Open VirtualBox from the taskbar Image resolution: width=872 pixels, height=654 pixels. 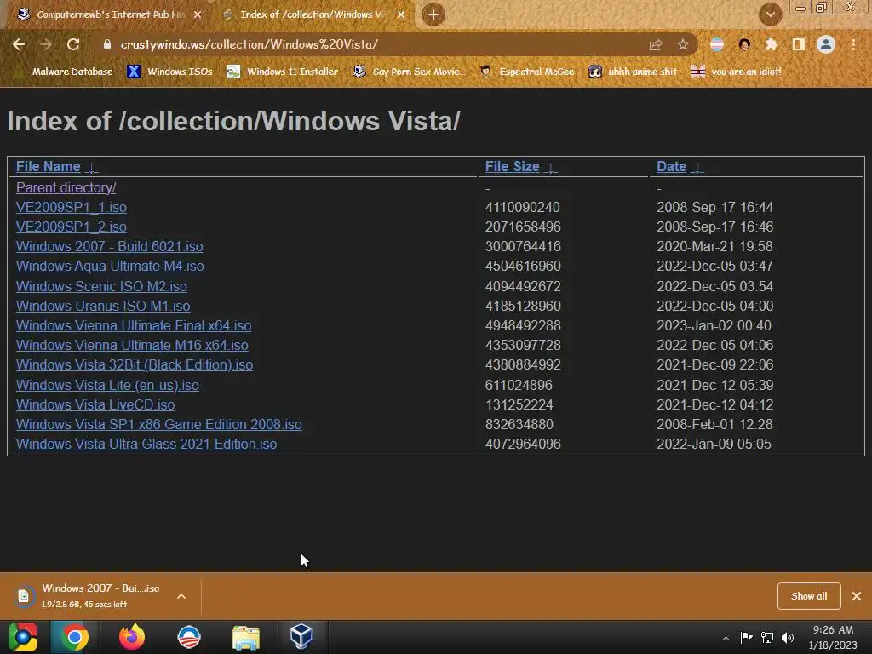pyautogui.click(x=301, y=637)
